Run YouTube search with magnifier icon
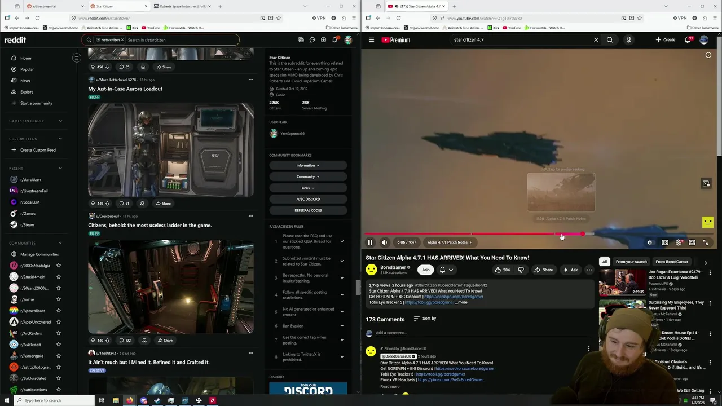The width and height of the screenshot is (722, 406). coord(610,40)
